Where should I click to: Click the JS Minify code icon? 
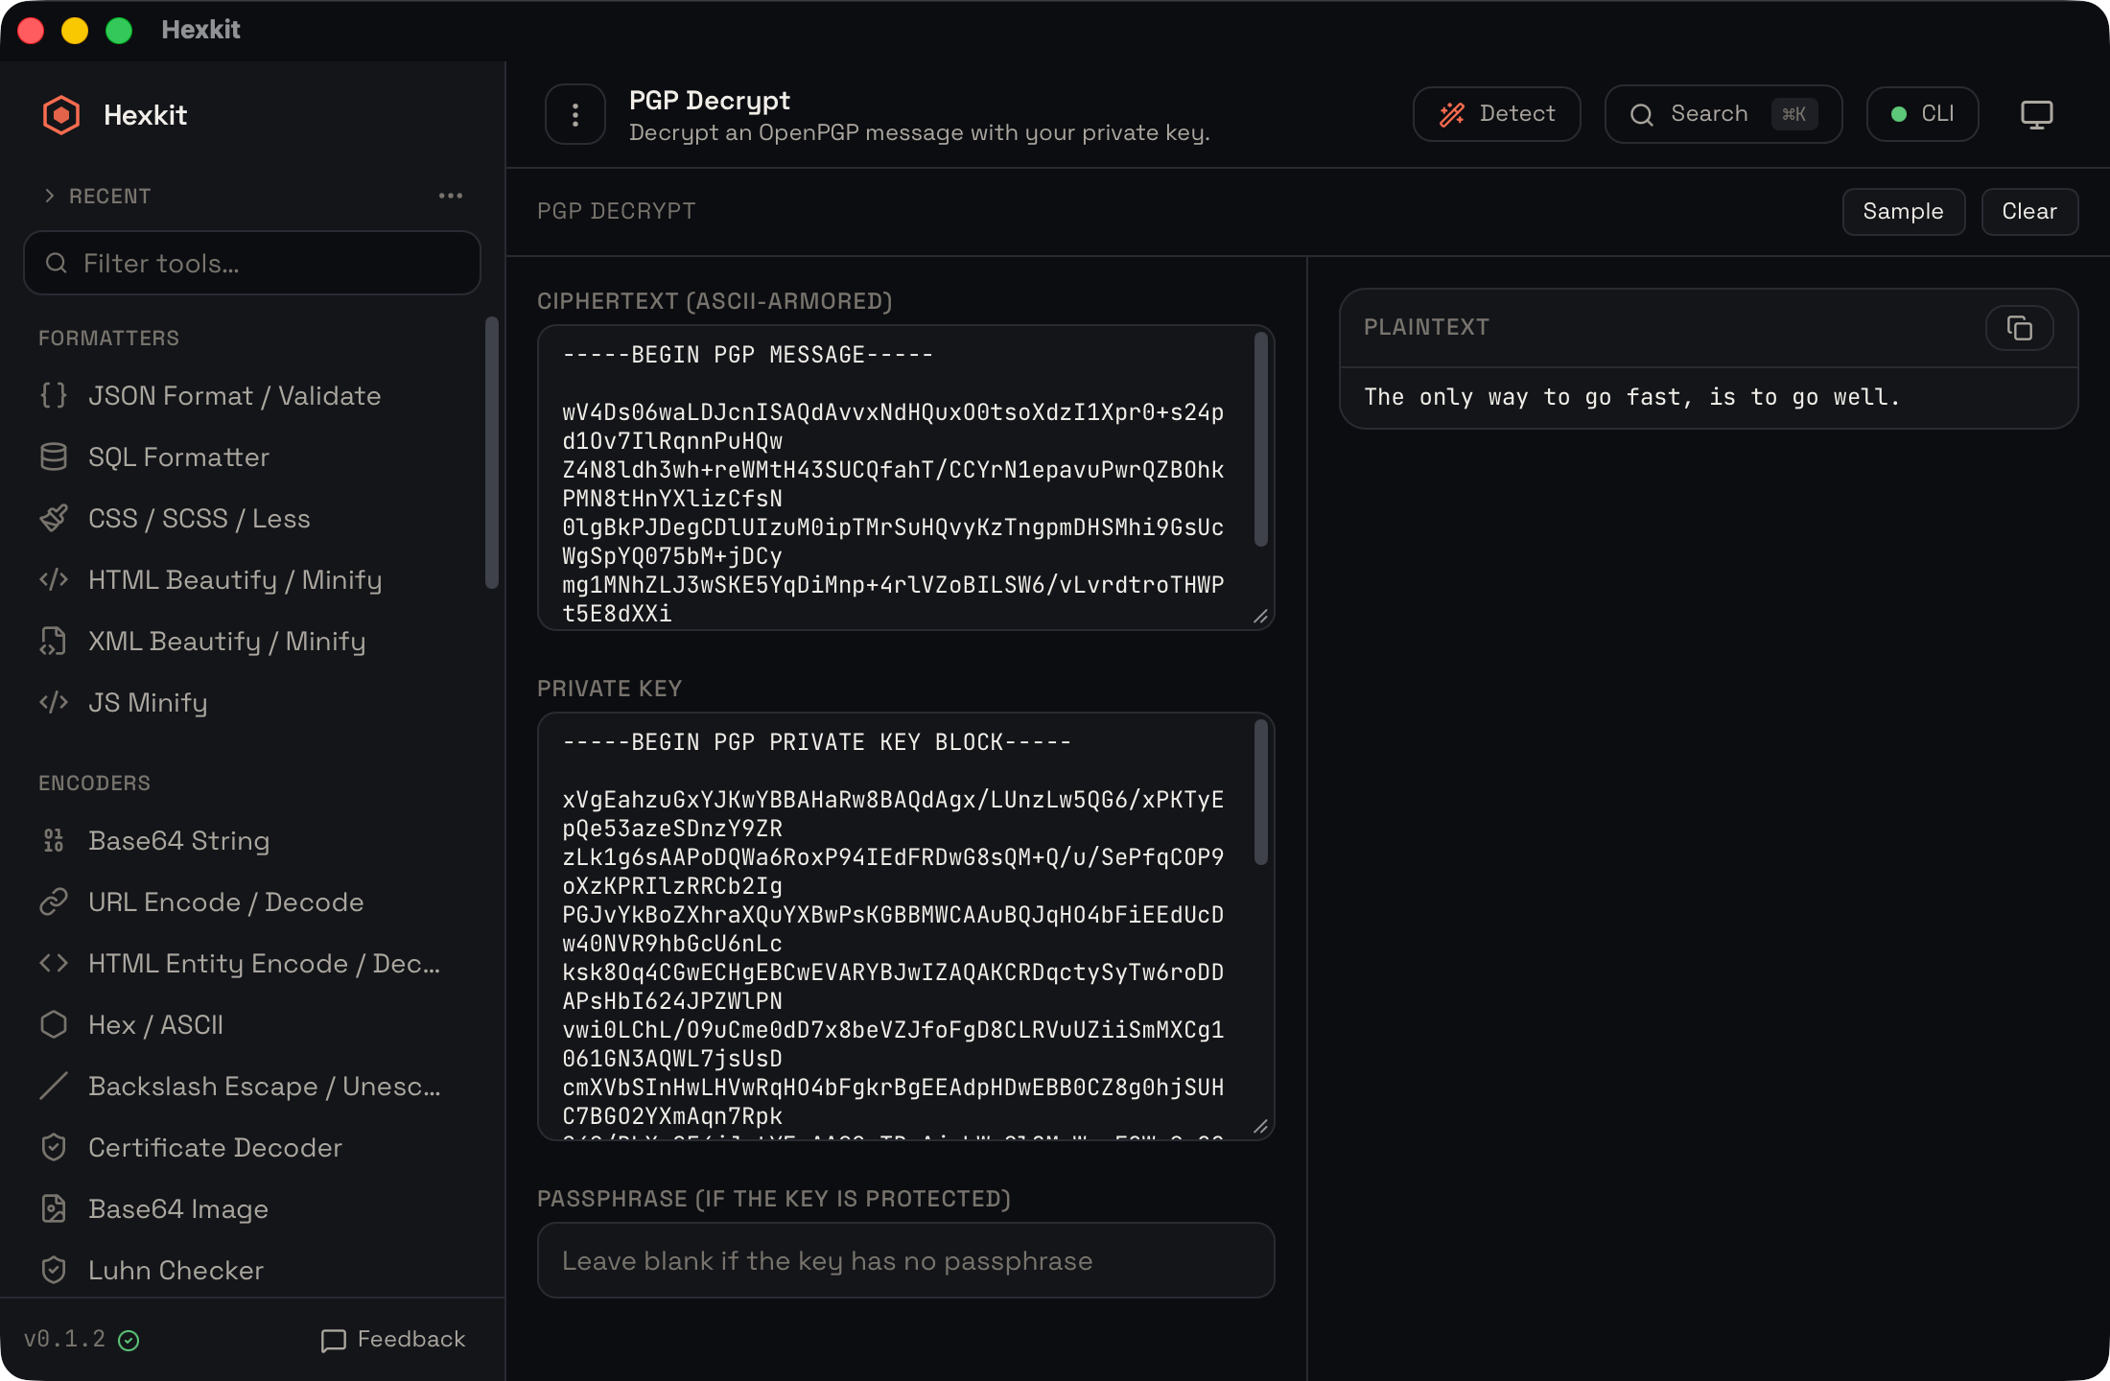pos(54,702)
